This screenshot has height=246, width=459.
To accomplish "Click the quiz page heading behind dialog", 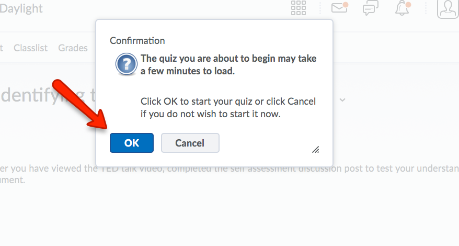I will pos(47,96).
